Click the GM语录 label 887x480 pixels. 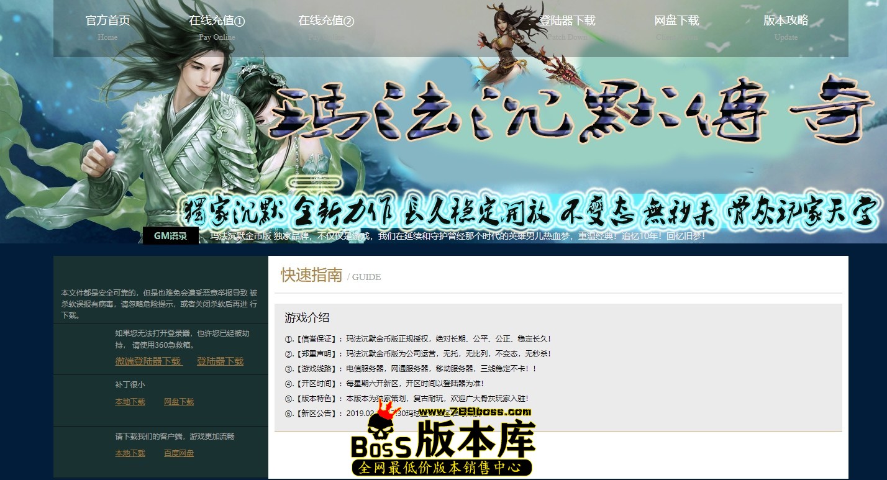pyautogui.click(x=170, y=236)
